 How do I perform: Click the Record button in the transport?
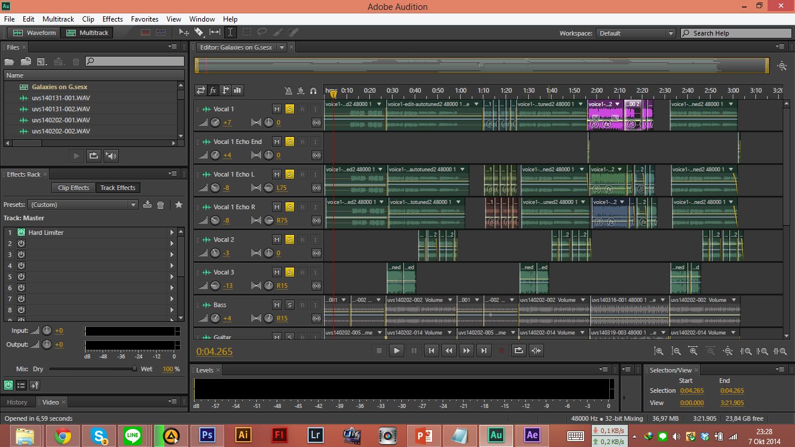(x=502, y=350)
